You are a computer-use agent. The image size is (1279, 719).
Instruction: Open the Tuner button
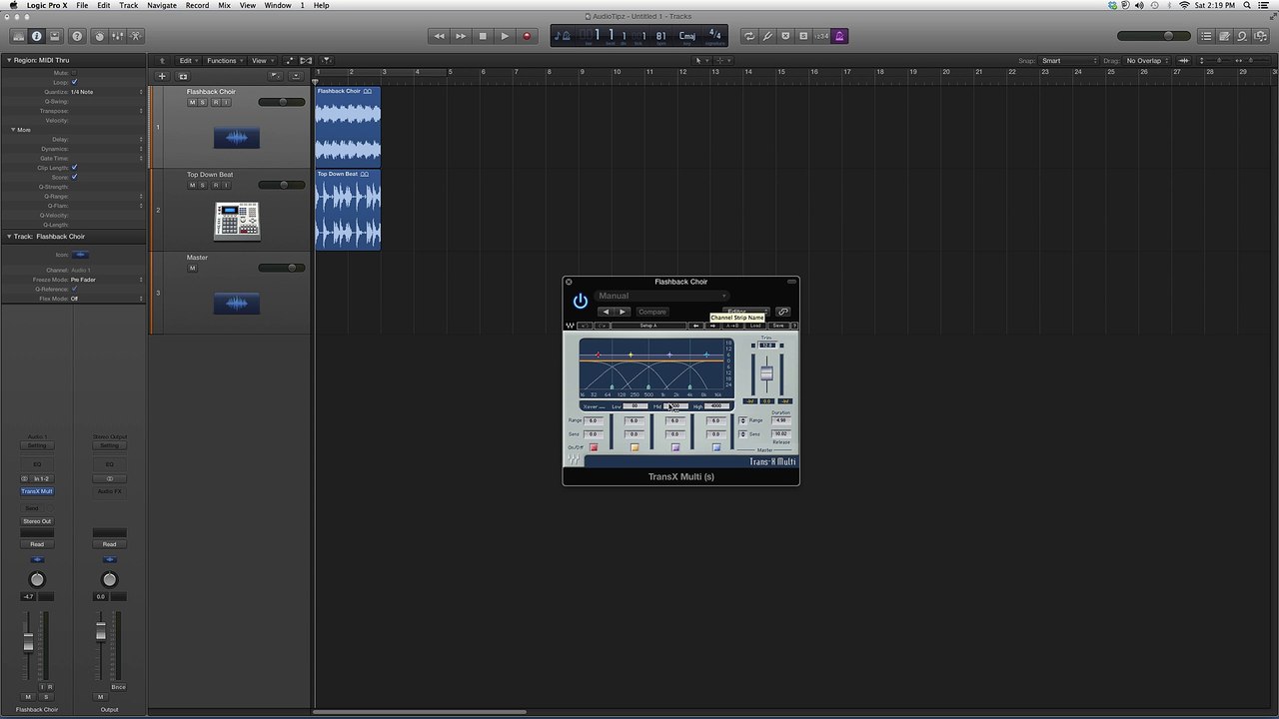(767, 36)
